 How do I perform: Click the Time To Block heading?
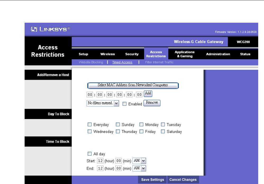(x=58, y=141)
